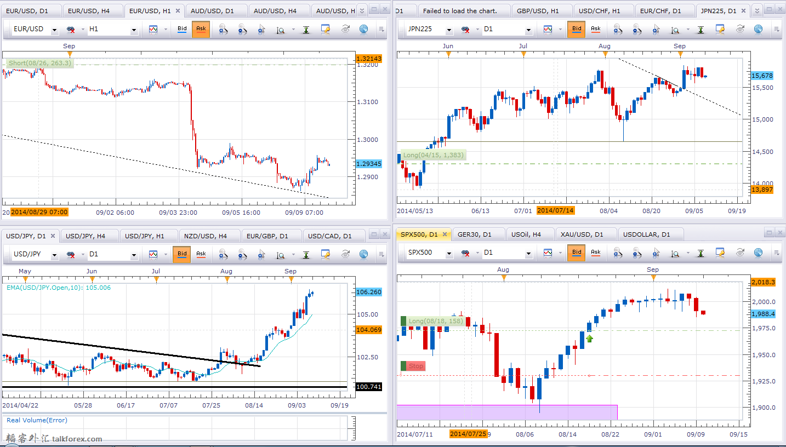Click eye icon in SPX500 toolbar
This screenshot has width=786, height=447.
[x=740, y=253]
